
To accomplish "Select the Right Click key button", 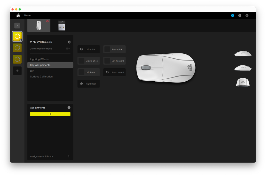I will click(x=114, y=49).
